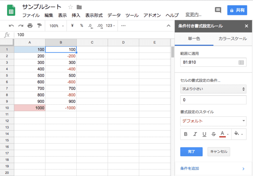
Task: Star the サンプルシート document
Action: pyautogui.click(x=70, y=7)
